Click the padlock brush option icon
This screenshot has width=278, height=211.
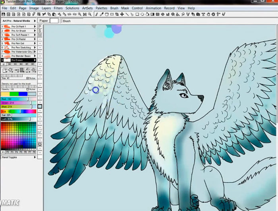tap(5, 70)
